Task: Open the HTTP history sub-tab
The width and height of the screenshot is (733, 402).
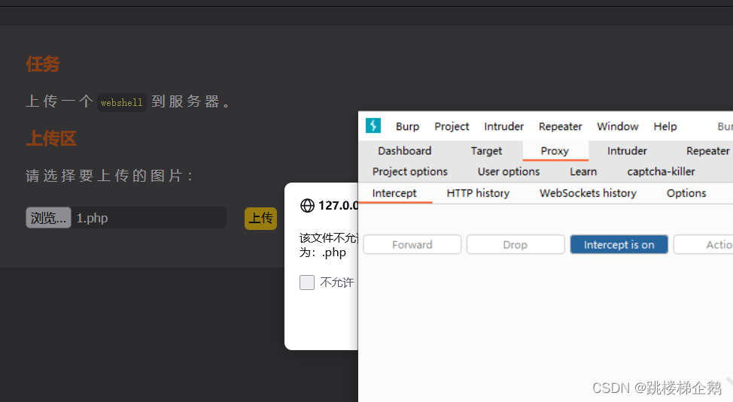Action: (478, 193)
